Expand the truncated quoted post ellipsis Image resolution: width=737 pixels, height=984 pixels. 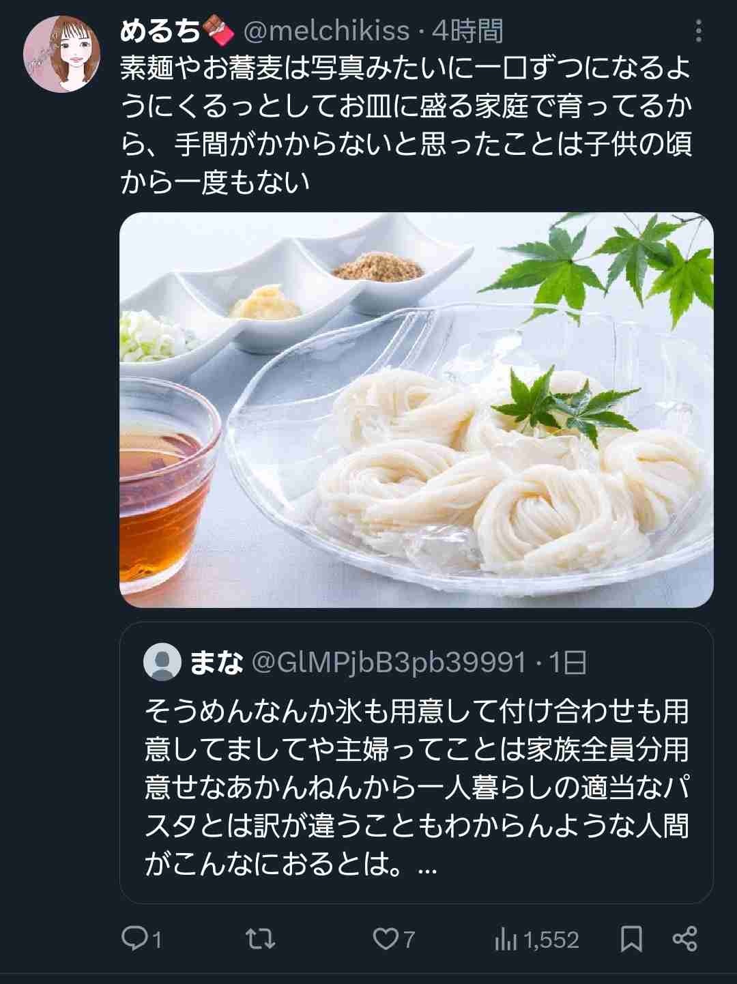426,867
